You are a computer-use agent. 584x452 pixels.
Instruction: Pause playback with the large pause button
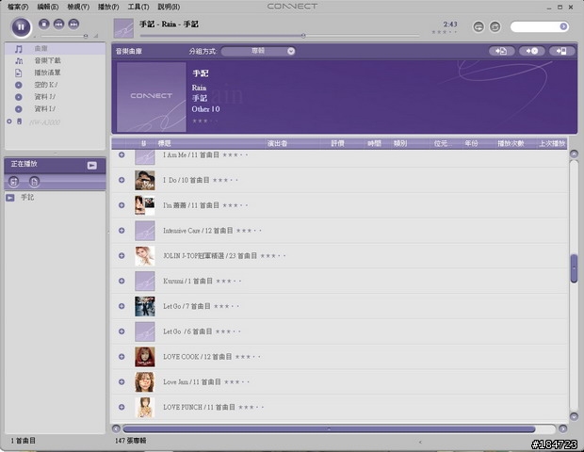click(22, 26)
